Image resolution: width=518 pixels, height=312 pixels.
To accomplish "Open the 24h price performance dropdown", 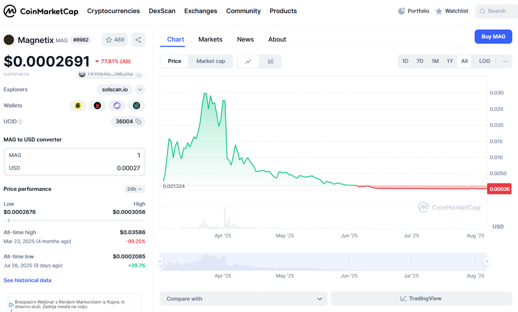I will (x=134, y=189).
